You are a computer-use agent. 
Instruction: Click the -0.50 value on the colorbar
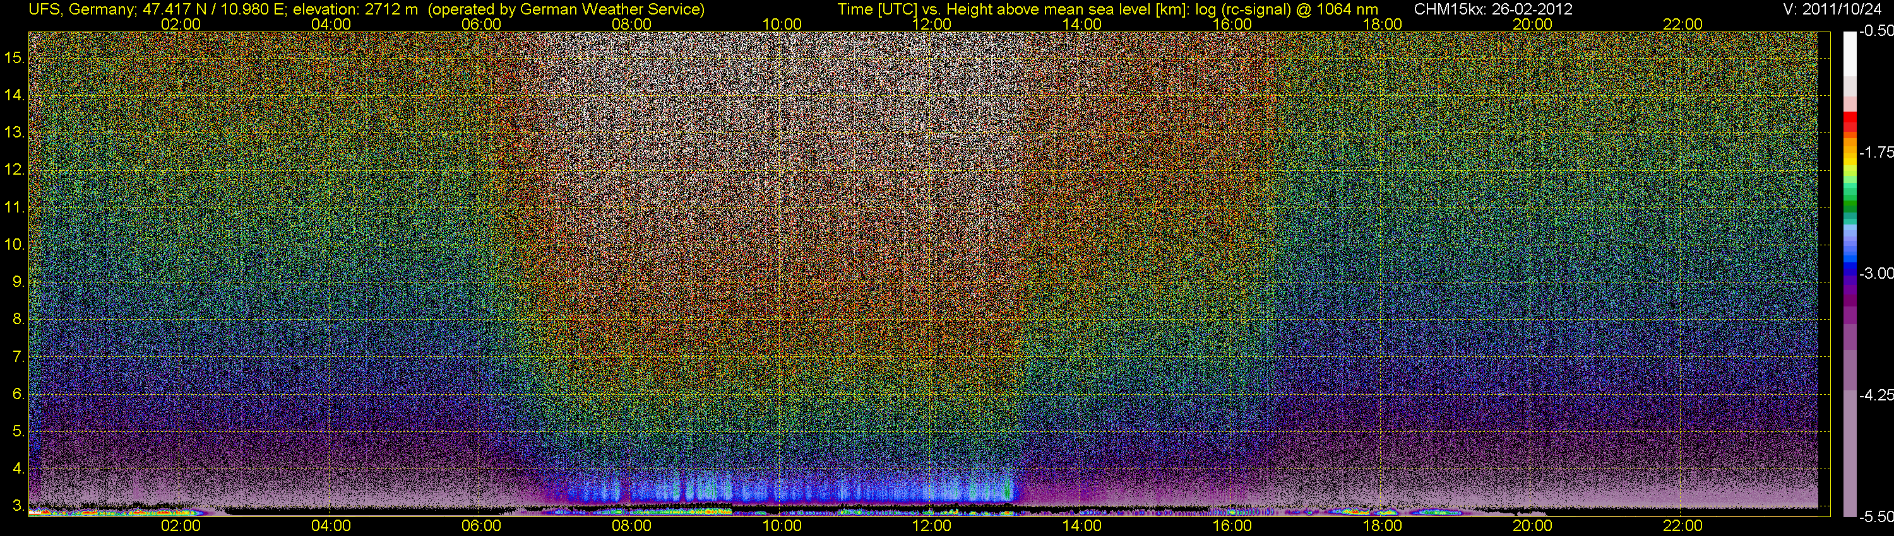[1876, 32]
